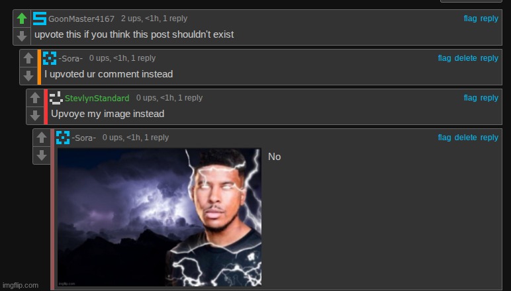Delete -Sora-'s "No" image comment
This screenshot has width=511, height=291.
point(466,138)
